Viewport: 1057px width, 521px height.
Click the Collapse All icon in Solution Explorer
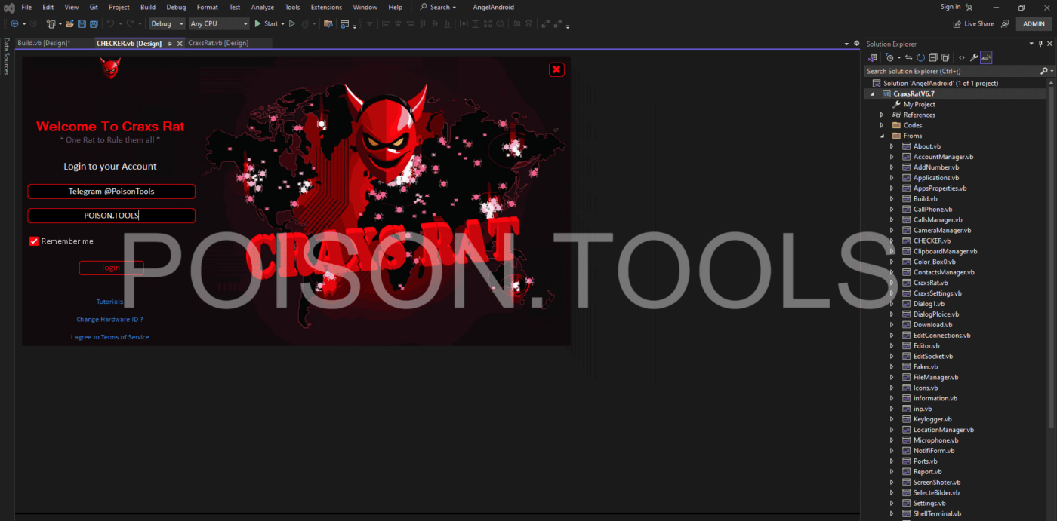pos(933,57)
